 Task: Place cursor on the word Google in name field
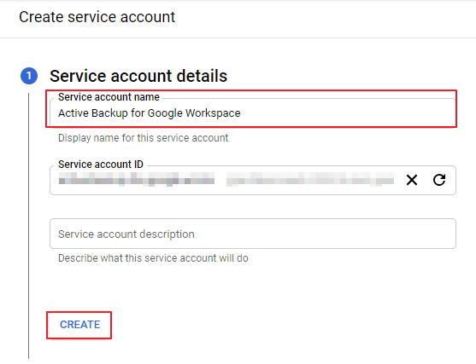(x=165, y=113)
